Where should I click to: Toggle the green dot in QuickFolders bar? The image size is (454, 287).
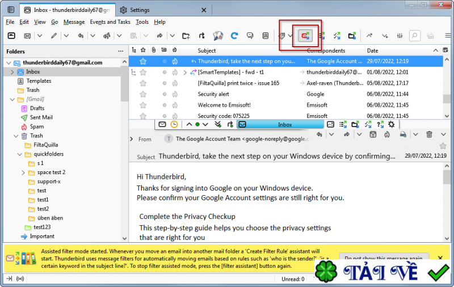coord(197,124)
